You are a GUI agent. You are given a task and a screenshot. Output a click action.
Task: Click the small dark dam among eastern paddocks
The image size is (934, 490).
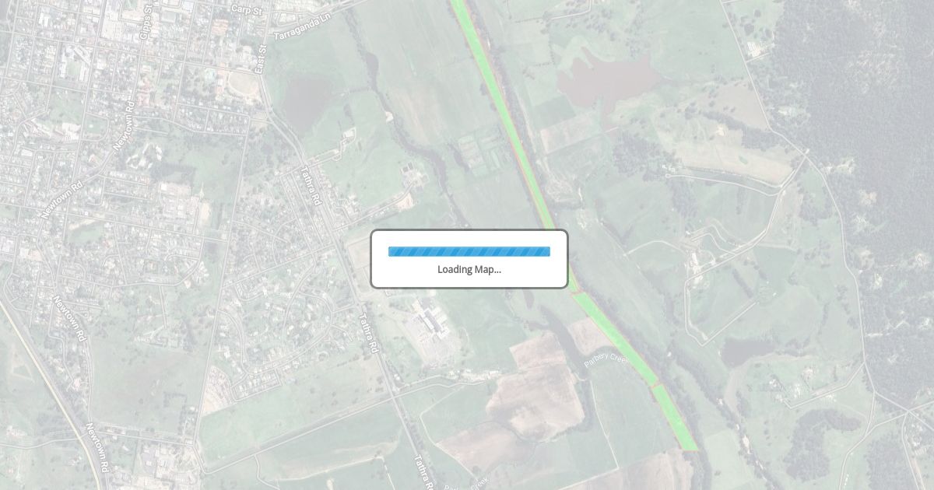tap(746, 352)
